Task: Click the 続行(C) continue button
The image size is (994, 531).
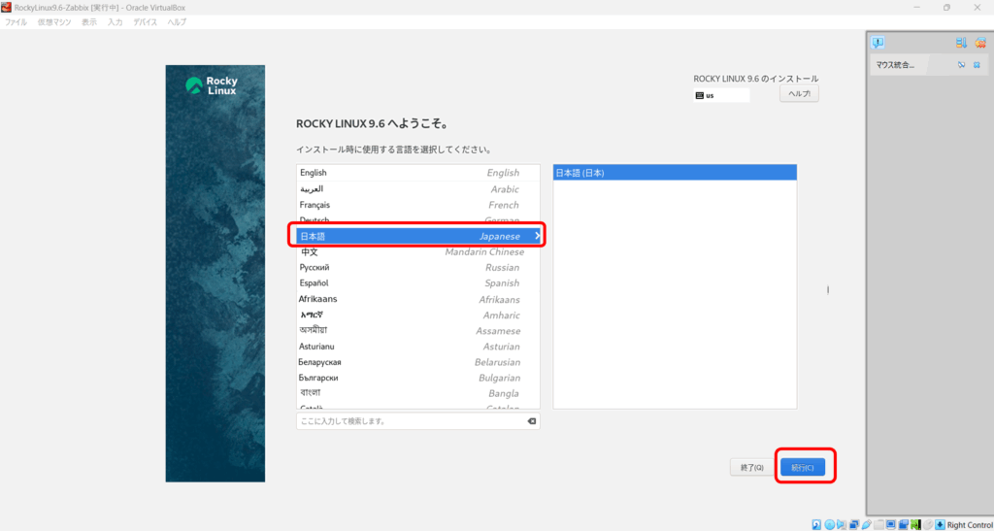Action: (x=803, y=468)
